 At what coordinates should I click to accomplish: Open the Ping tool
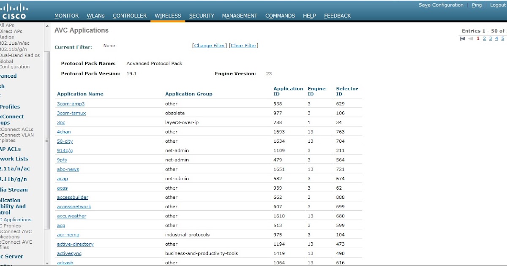(x=477, y=5)
